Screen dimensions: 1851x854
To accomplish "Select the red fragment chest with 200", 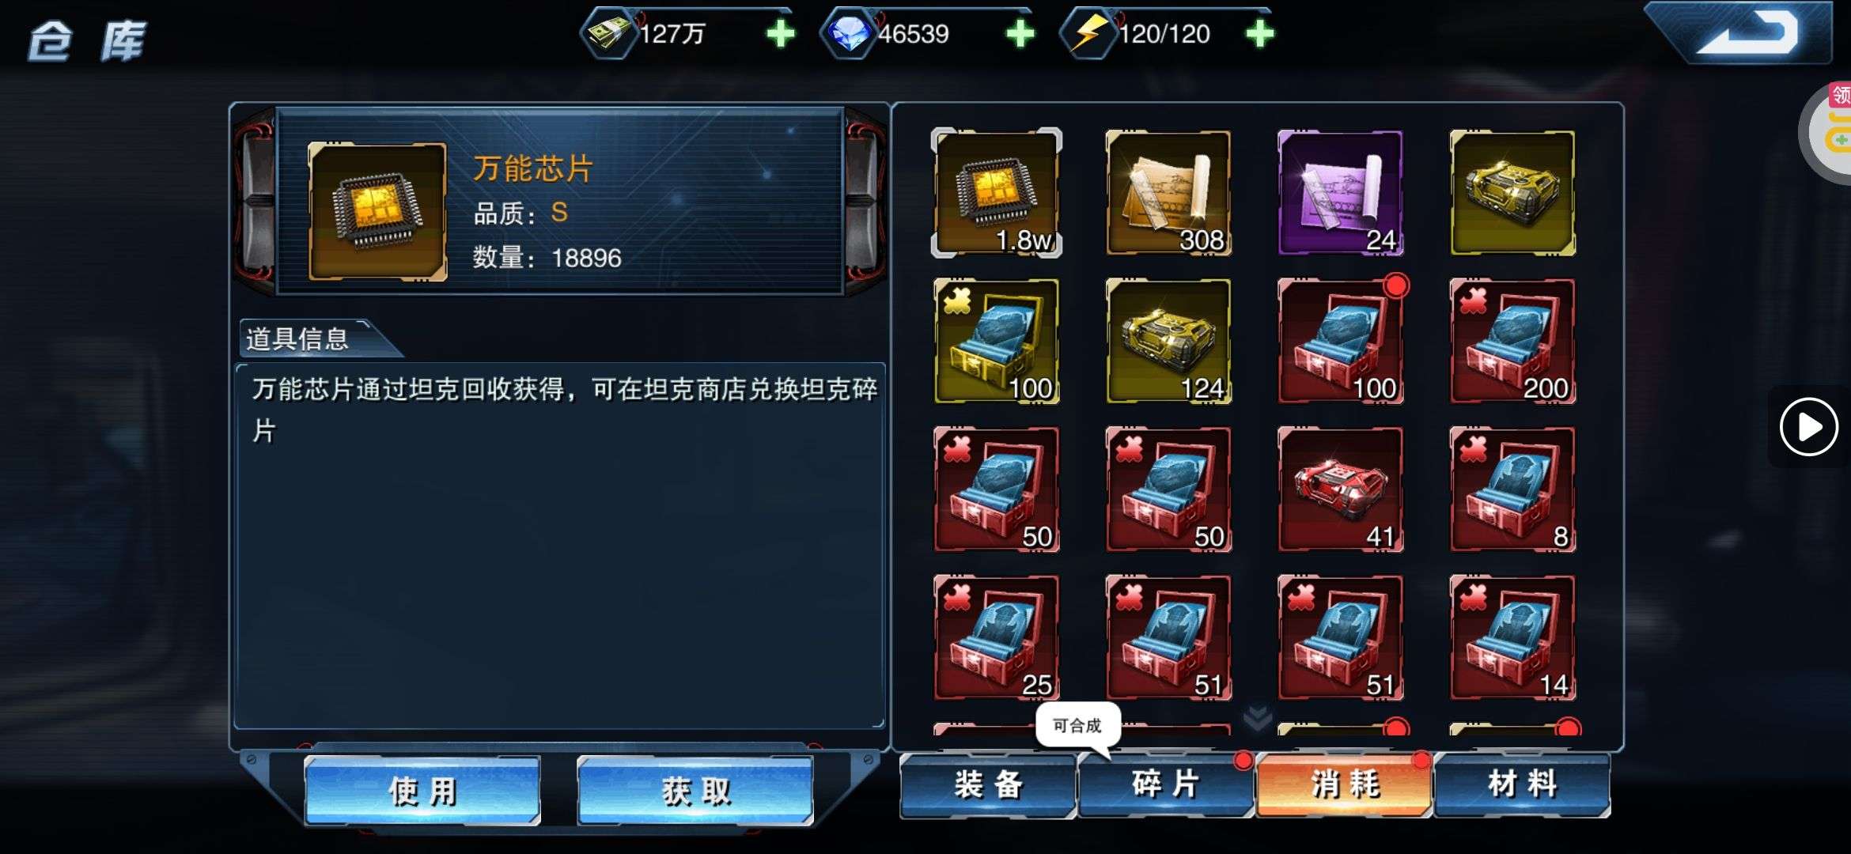I will coord(1512,342).
